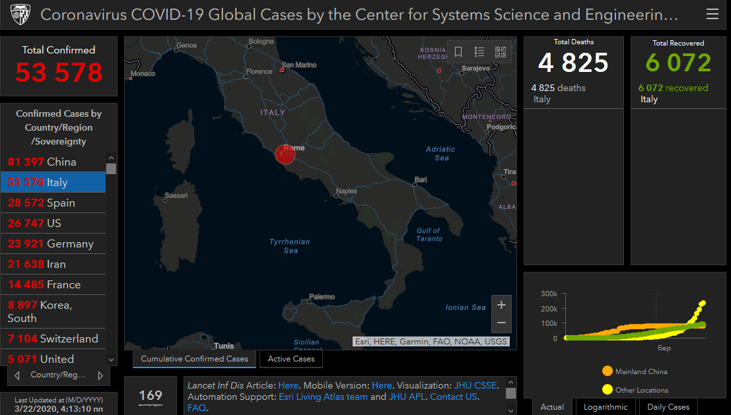
Task: Zoom out of the map with minus
Action: 502,323
